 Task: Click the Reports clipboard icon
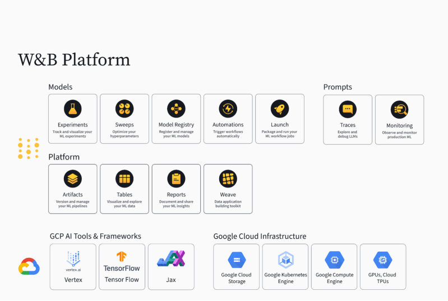(176, 178)
